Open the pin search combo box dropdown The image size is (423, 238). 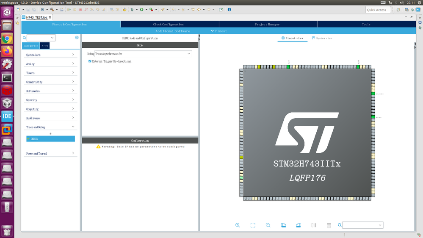(380, 225)
